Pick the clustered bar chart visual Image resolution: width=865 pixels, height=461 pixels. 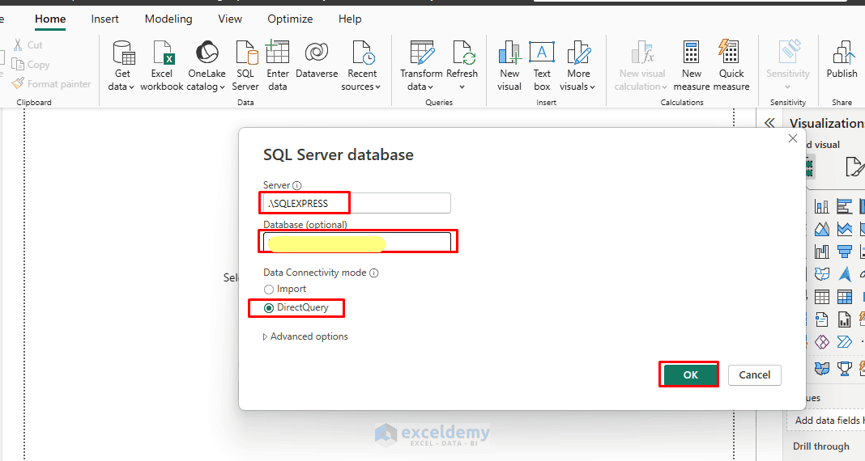tap(844, 206)
